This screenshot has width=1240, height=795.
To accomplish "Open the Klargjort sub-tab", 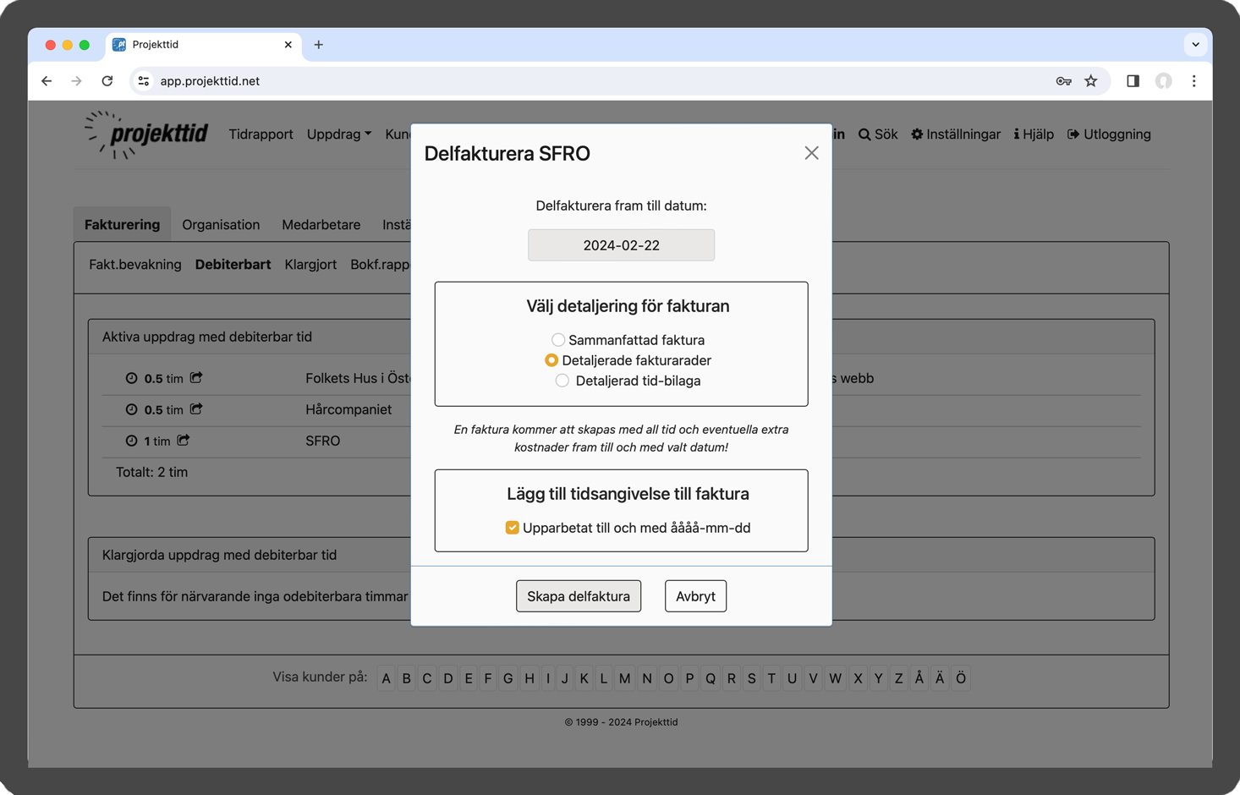I will (x=310, y=265).
